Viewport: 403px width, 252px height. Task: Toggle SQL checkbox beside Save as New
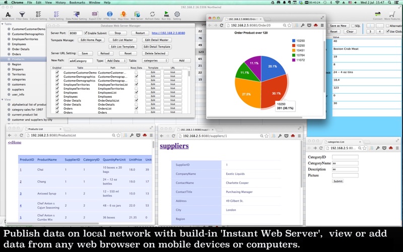pos(353,26)
